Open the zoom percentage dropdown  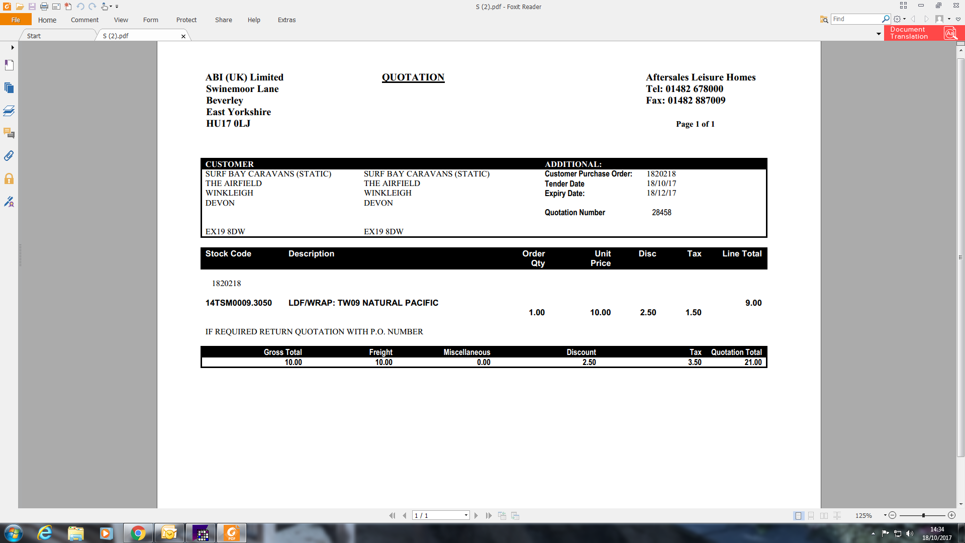[885, 515]
